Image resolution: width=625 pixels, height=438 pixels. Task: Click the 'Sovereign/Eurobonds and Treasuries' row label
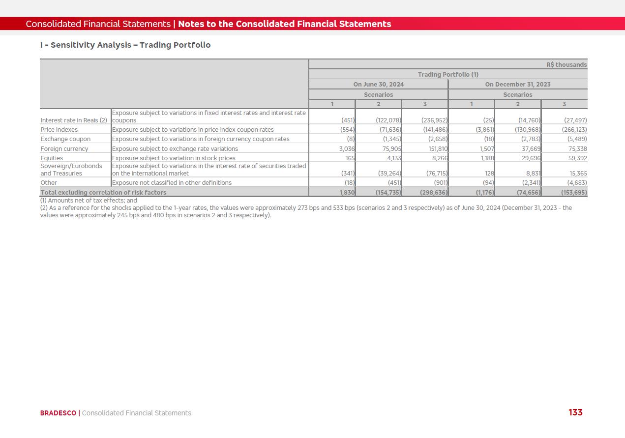click(x=71, y=170)
